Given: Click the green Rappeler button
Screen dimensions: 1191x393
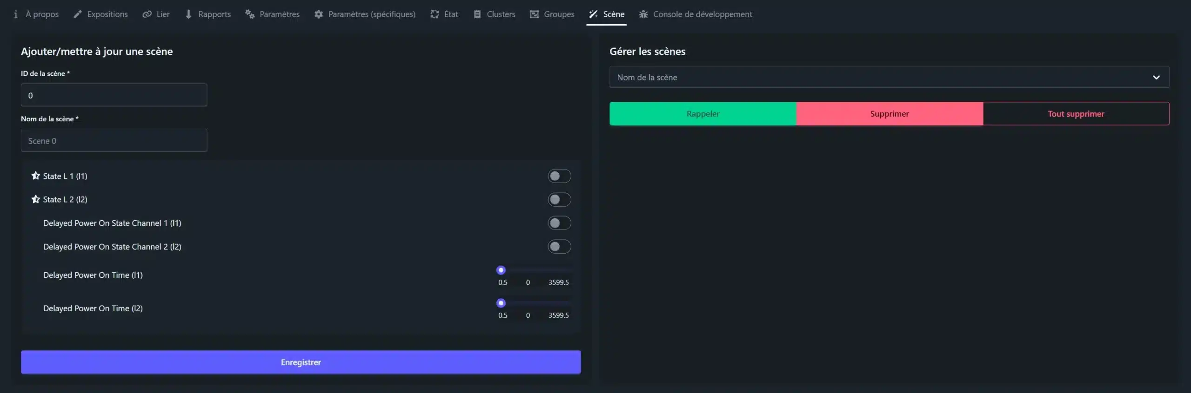Looking at the screenshot, I should coord(703,114).
